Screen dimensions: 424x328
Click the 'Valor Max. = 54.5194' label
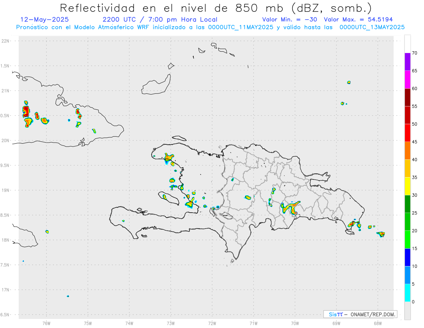coord(358,19)
